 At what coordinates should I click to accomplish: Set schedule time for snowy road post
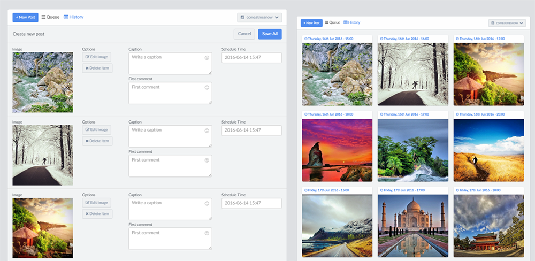coord(251,130)
